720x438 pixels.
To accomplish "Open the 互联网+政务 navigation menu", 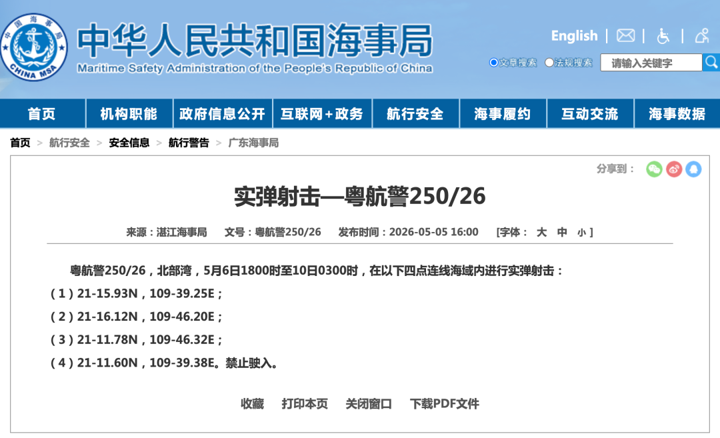I will click(x=323, y=113).
